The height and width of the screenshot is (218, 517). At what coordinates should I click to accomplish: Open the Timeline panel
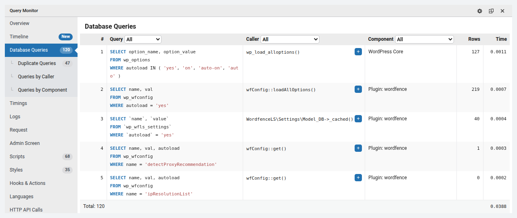point(41,37)
